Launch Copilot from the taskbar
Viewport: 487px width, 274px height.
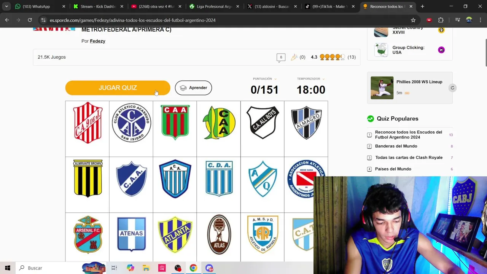pos(131,268)
